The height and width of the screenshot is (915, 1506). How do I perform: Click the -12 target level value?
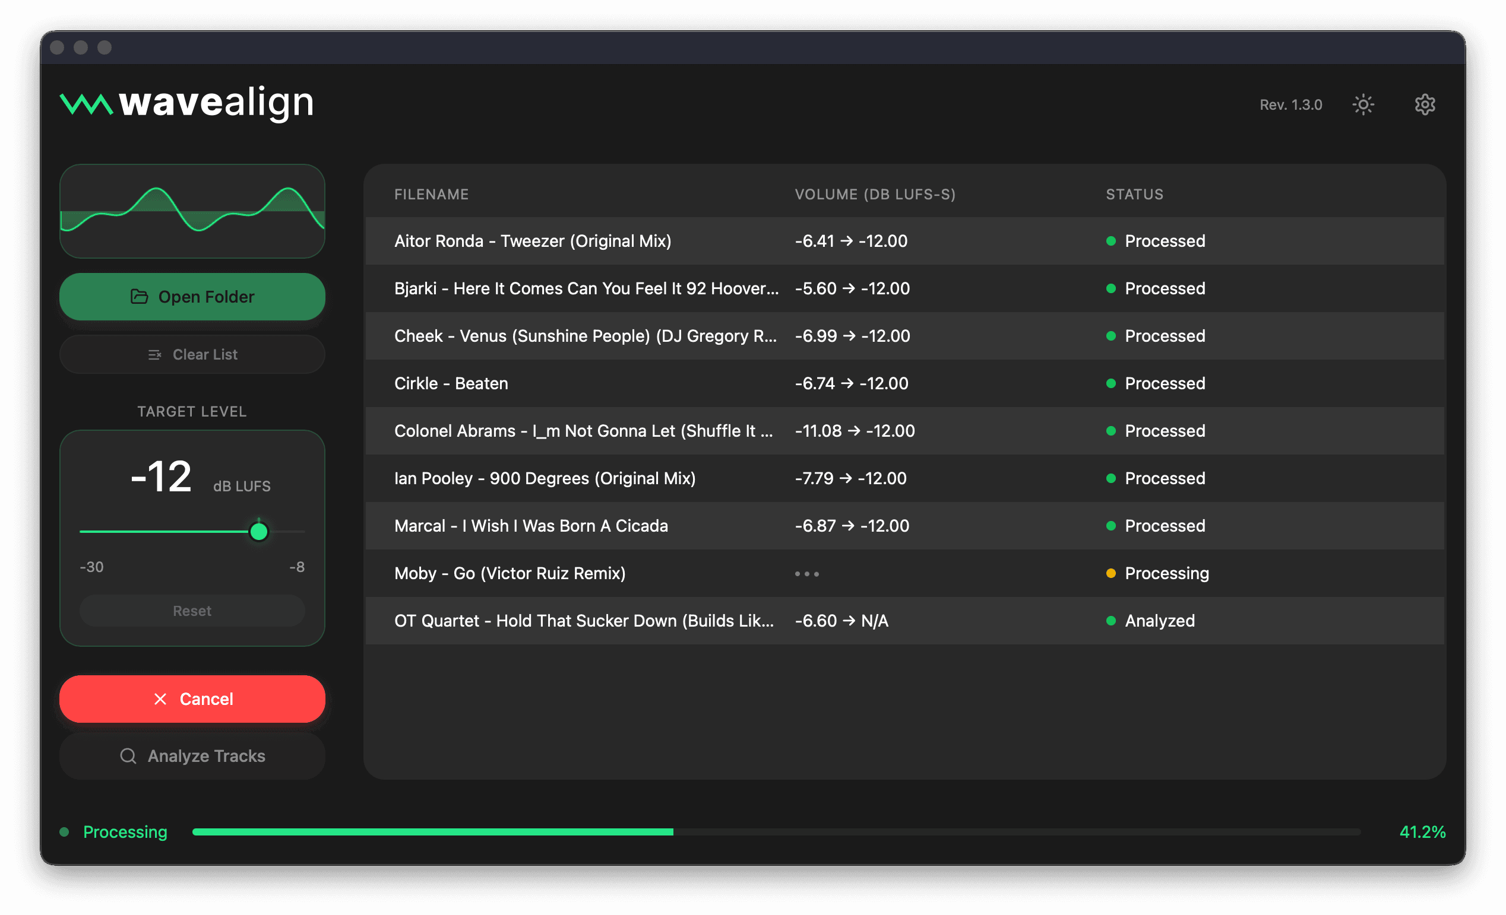[x=162, y=476]
